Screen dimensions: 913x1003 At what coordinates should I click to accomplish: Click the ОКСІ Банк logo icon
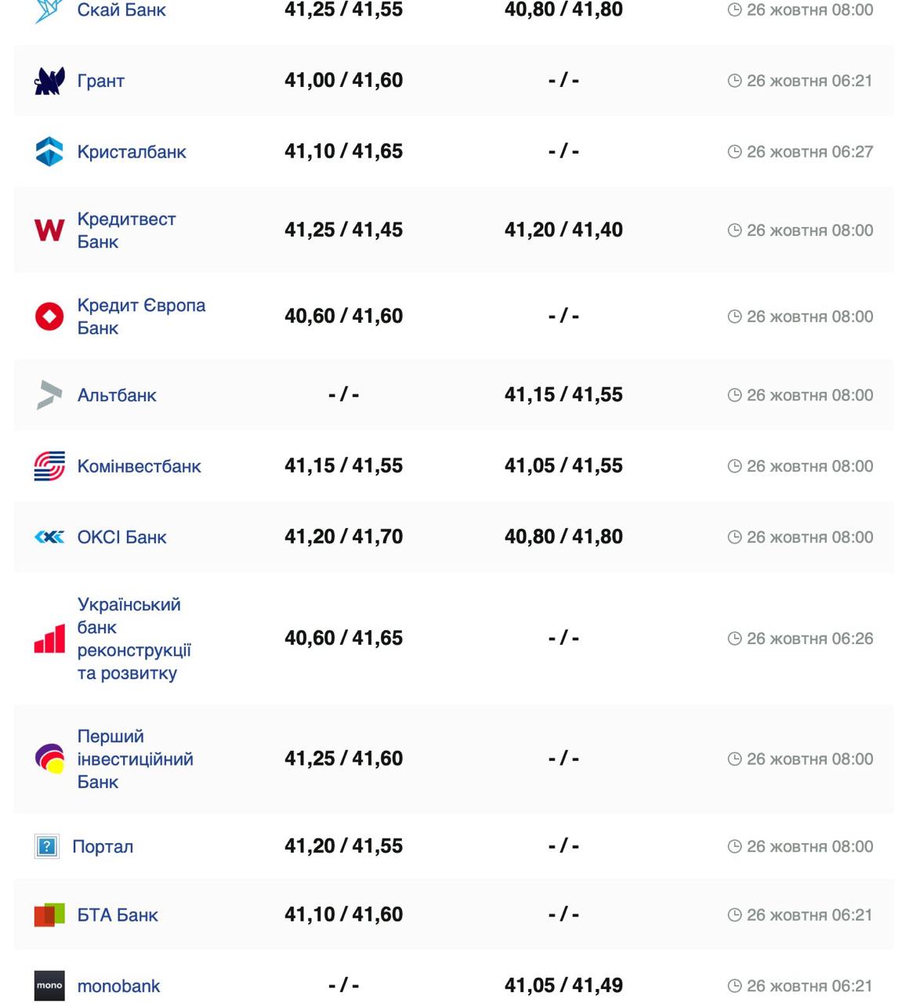49,537
